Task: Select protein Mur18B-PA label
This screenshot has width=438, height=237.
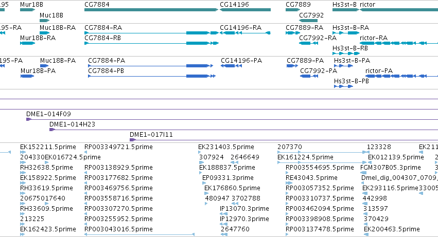Action: pyautogui.click(x=38, y=71)
